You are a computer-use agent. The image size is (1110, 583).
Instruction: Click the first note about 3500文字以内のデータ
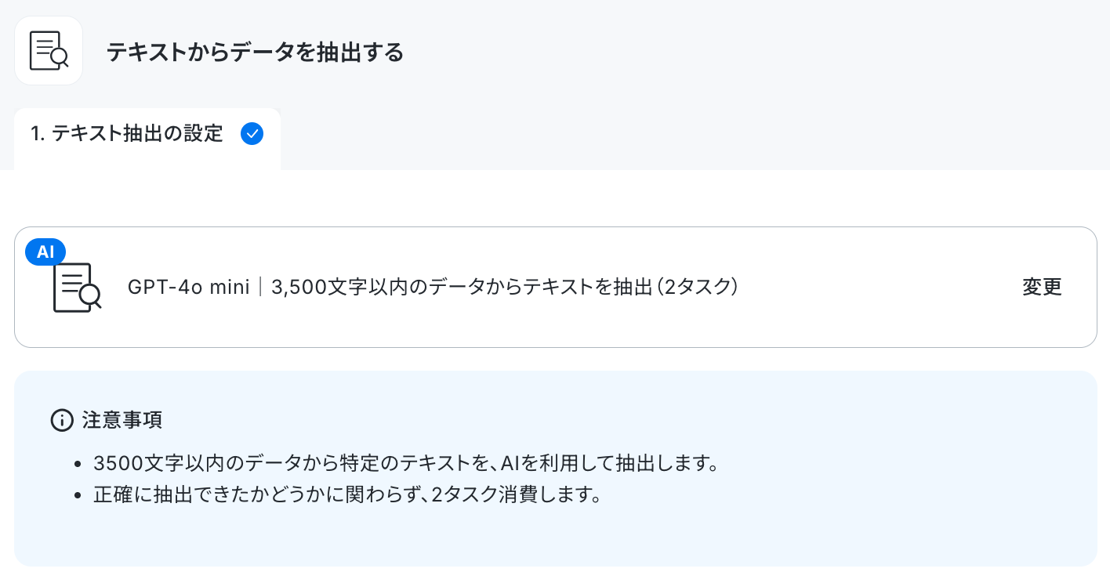click(406, 463)
